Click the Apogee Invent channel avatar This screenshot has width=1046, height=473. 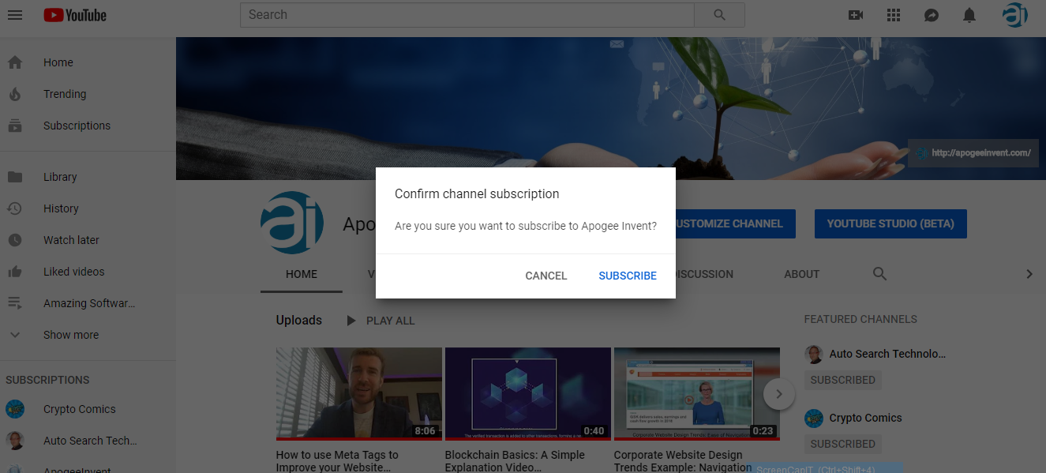(292, 223)
